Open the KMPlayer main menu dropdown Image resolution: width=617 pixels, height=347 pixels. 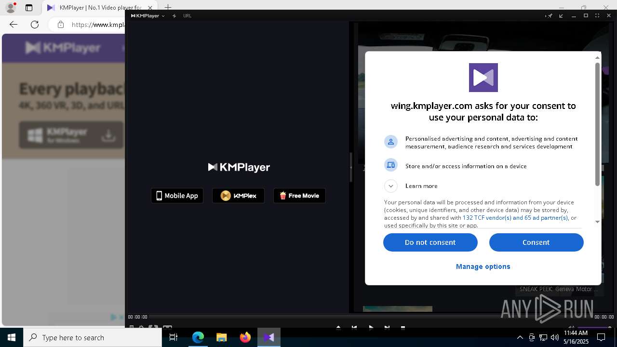(x=148, y=16)
